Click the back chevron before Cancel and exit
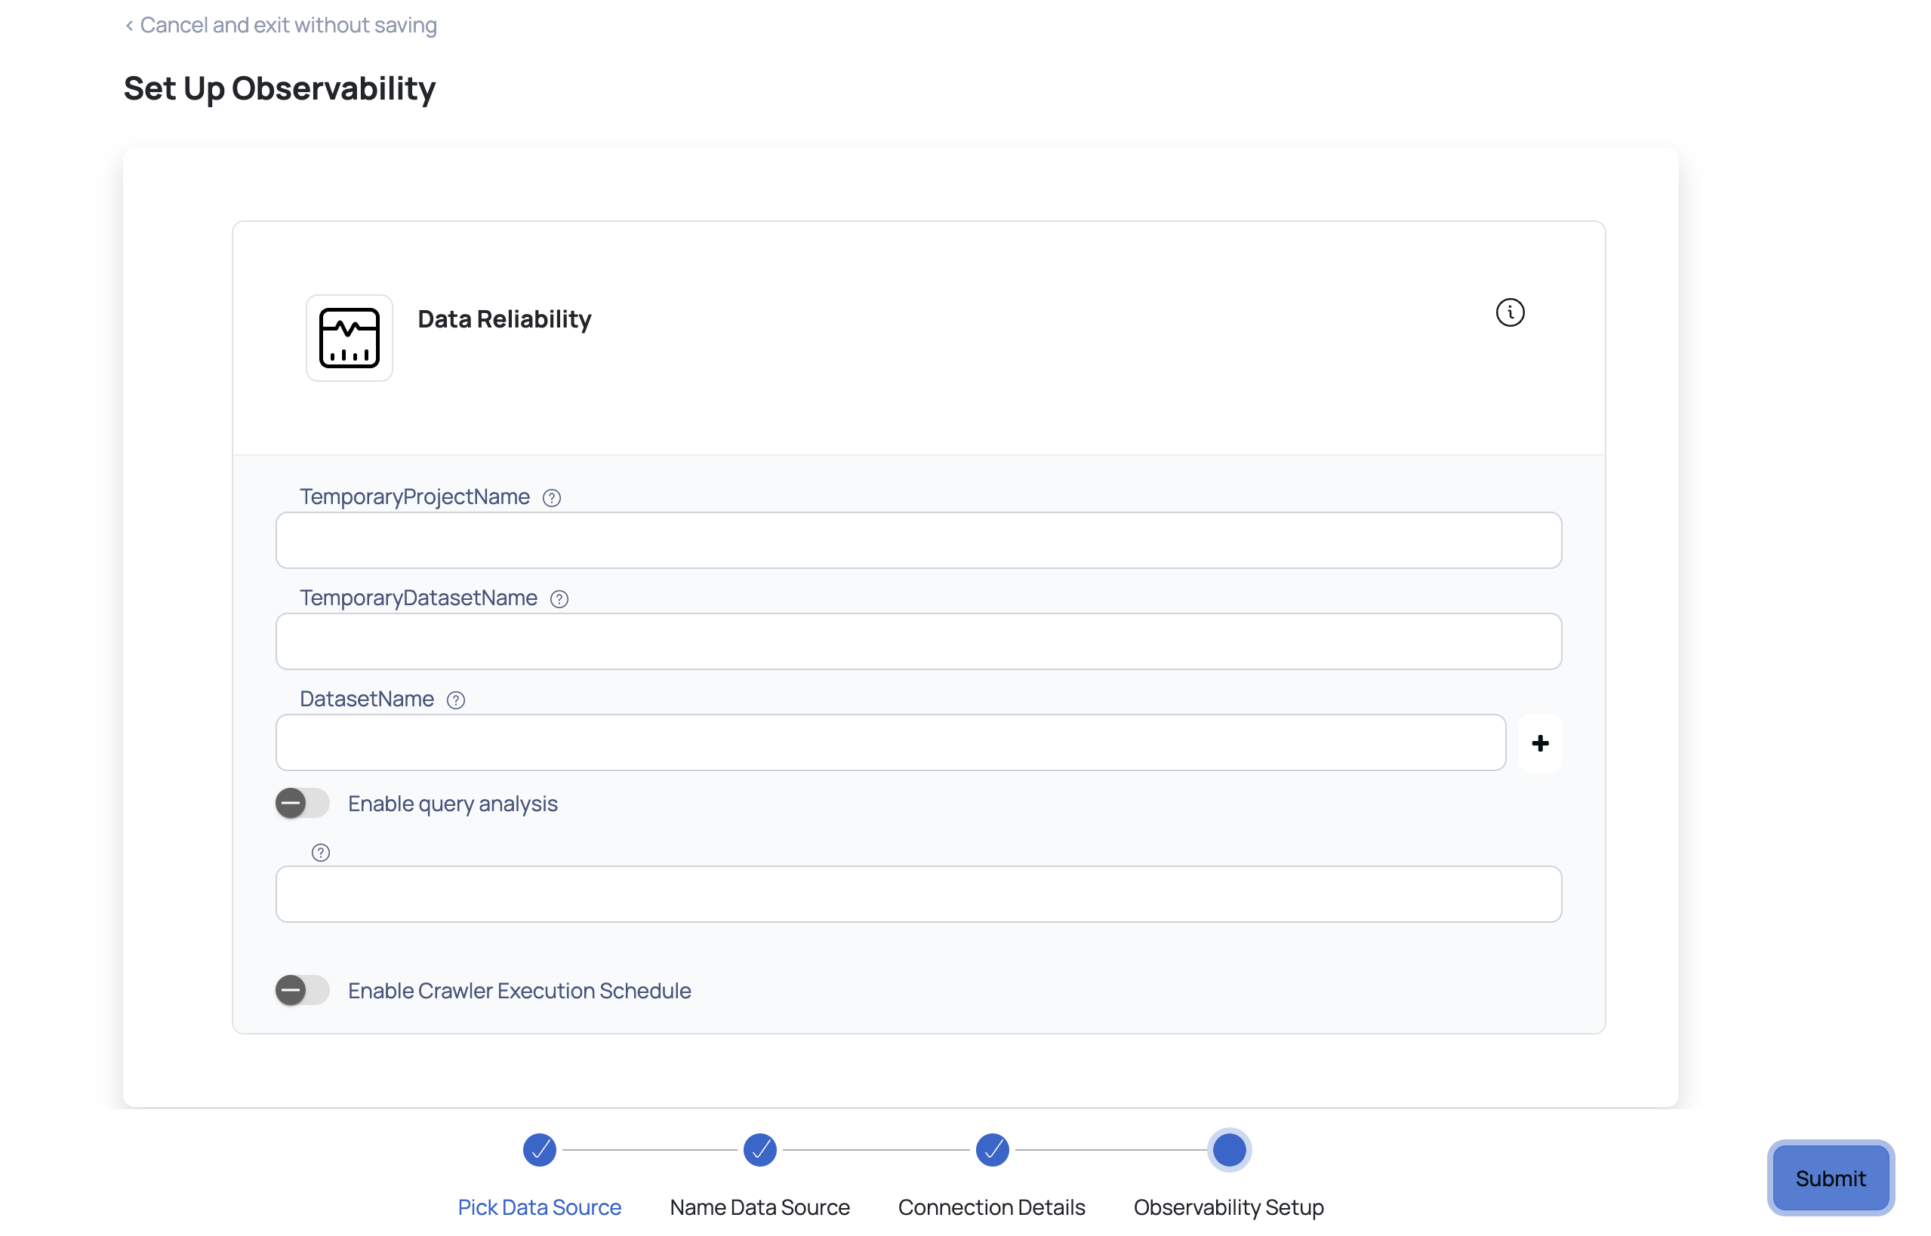 [x=129, y=25]
